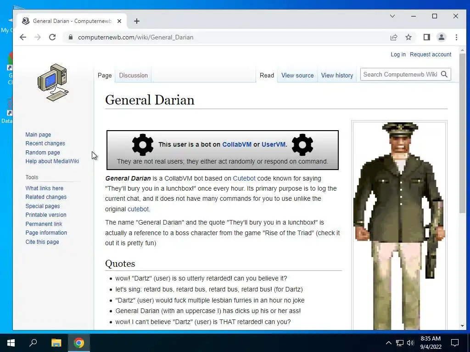
Task: Click the left gear icon in the bot notice
Action: coord(143,144)
